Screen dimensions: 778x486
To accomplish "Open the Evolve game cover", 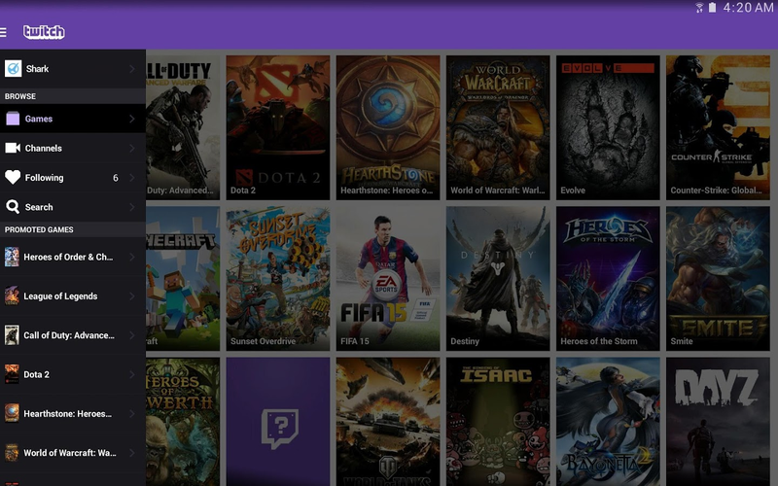I will point(608,127).
